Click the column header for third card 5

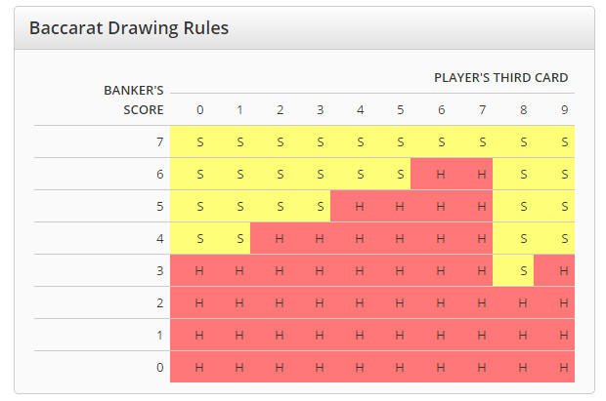pos(401,110)
